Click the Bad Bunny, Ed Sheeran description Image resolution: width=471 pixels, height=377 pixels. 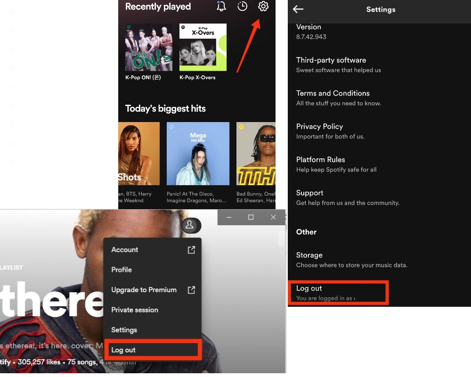[x=256, y=197]
